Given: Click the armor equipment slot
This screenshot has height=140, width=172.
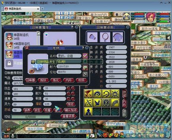Looking at the screenshot, I should pos(118,37).
